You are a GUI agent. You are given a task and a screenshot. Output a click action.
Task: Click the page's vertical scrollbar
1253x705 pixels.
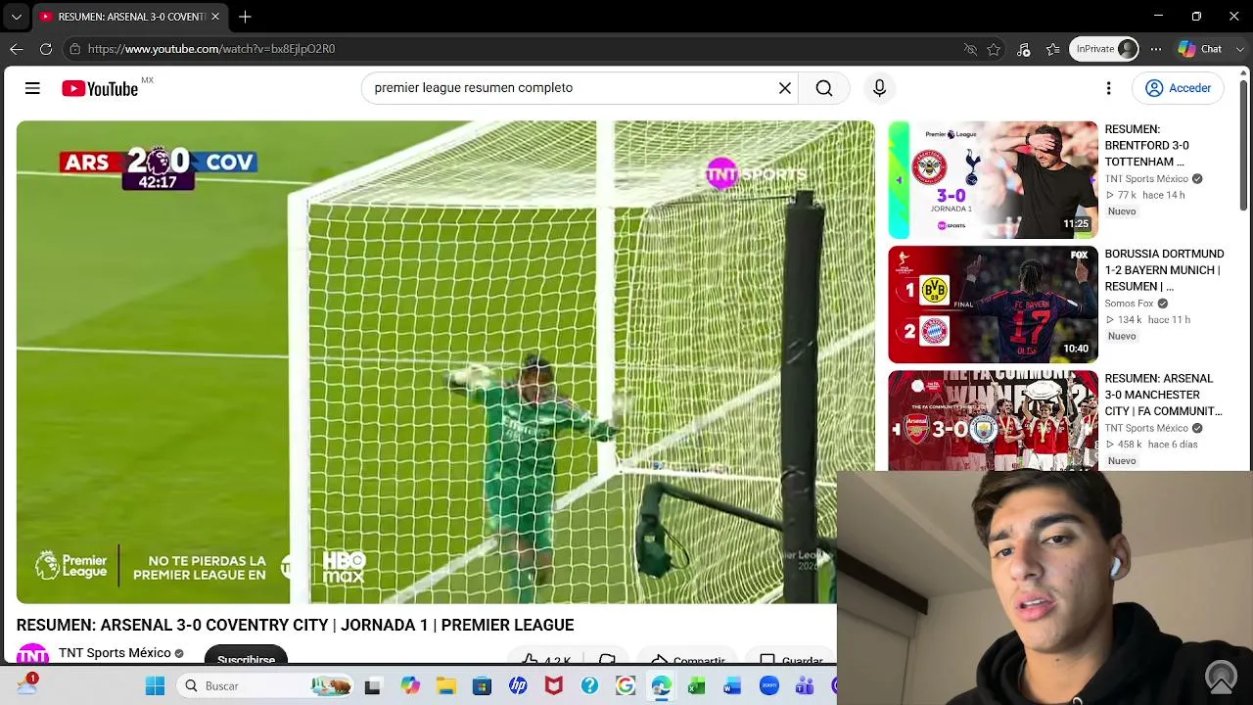1244,147
